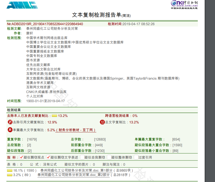The height and width of the screenshot is (182, 215).
Task: Check the 疑似整体剽窃 checkbox
Action: (x=109, y=157)
